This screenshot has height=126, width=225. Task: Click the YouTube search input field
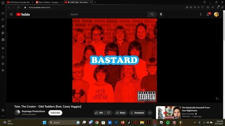[108, 14]
